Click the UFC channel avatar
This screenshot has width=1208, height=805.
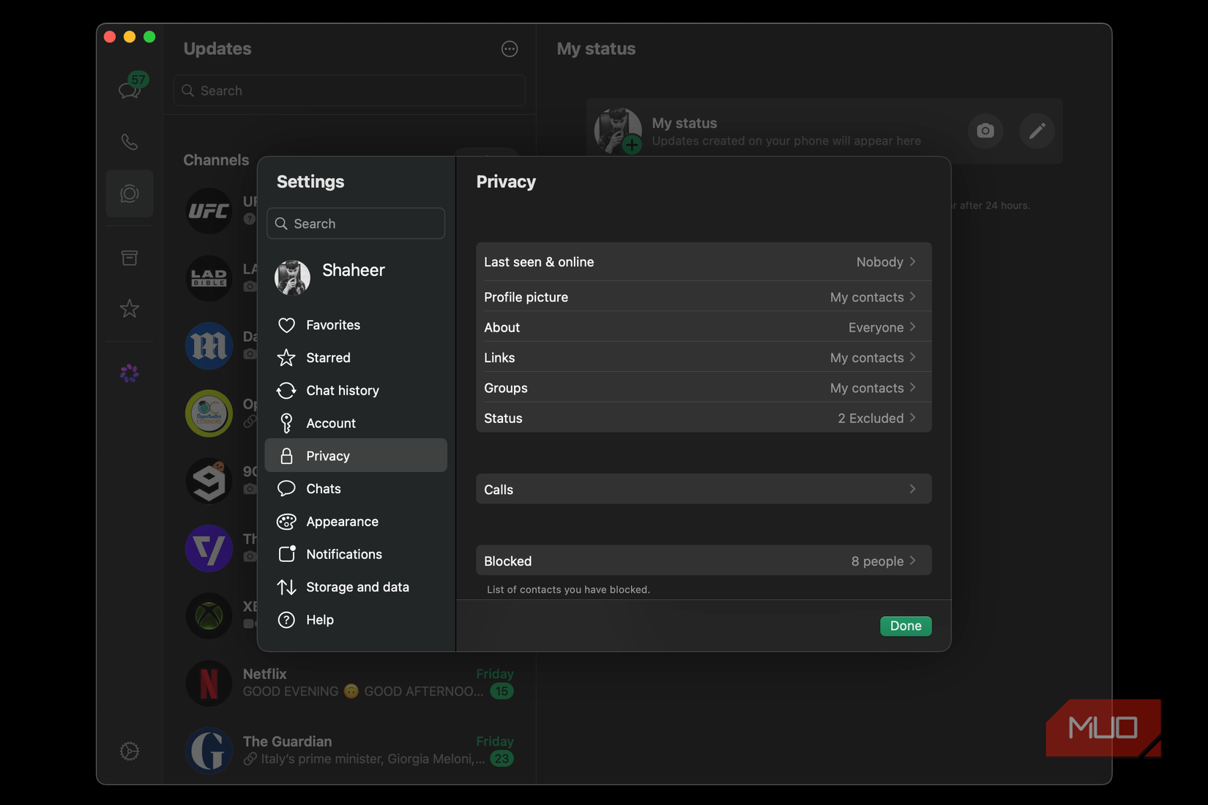click(x=209, y=211)
